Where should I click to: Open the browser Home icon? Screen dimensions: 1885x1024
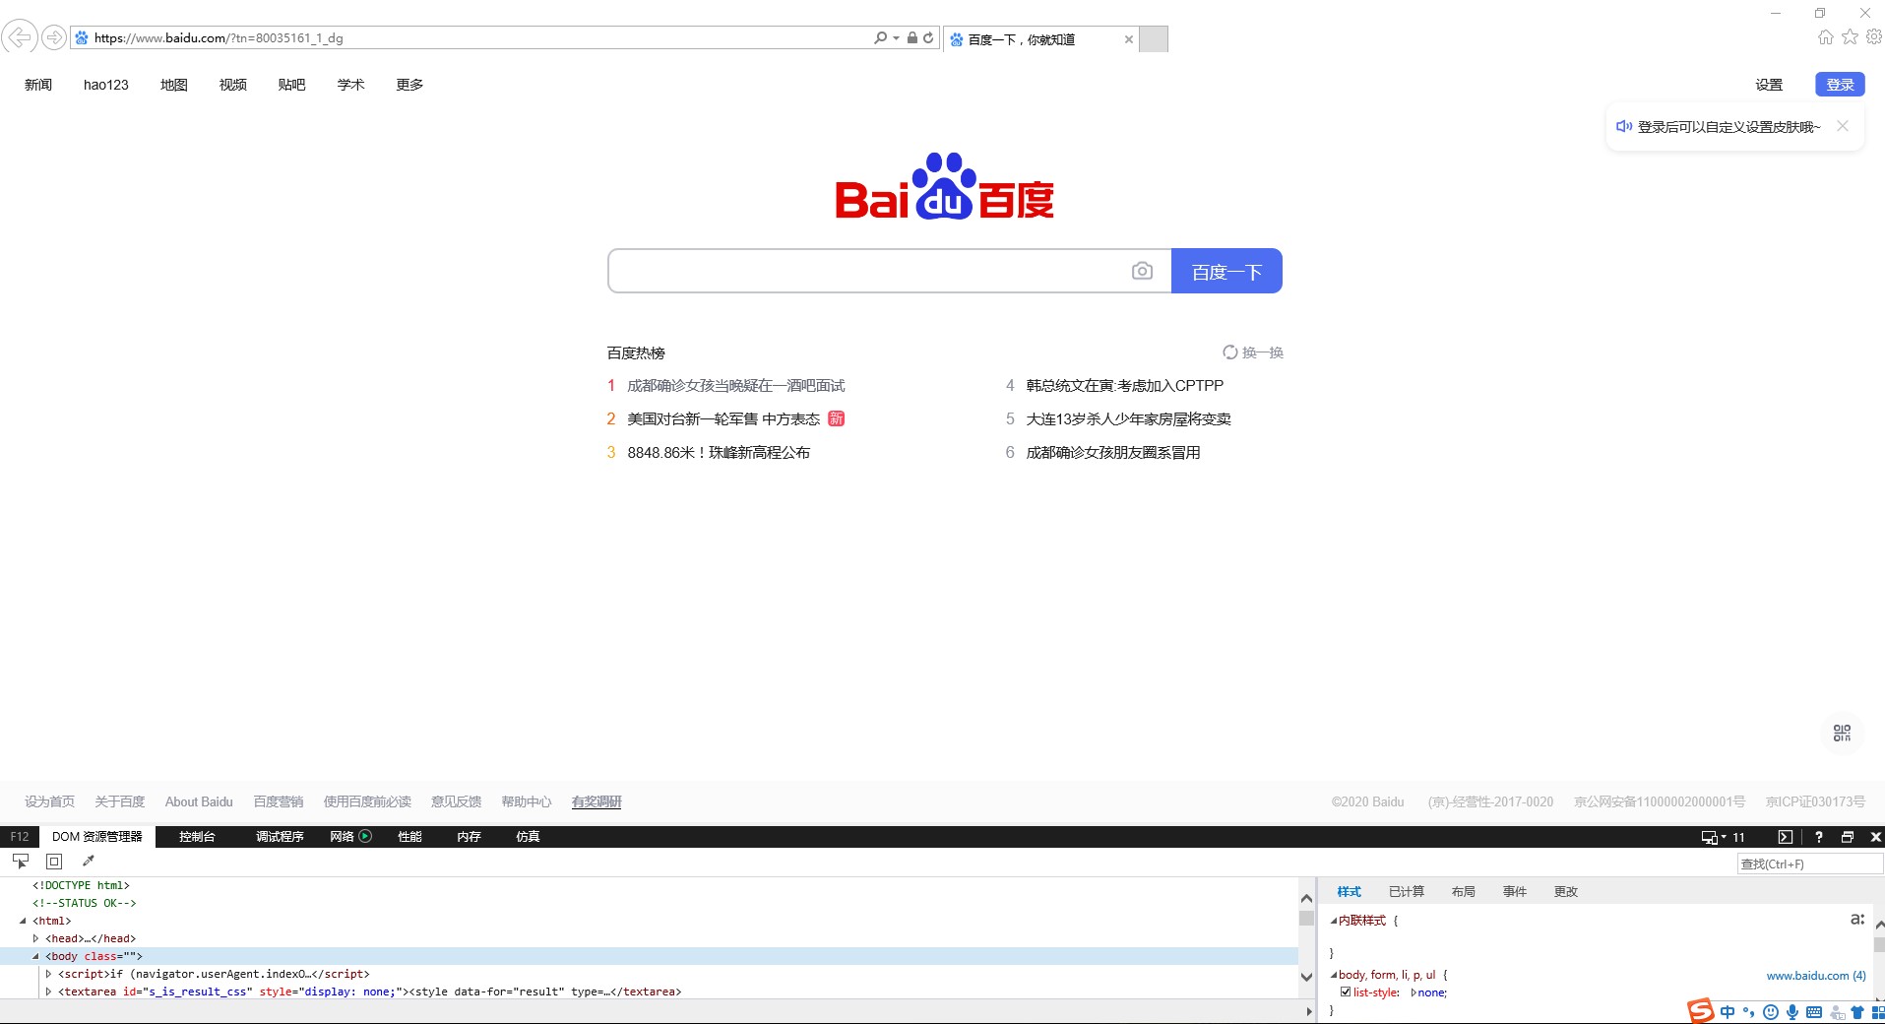(x=1826, y=37)
